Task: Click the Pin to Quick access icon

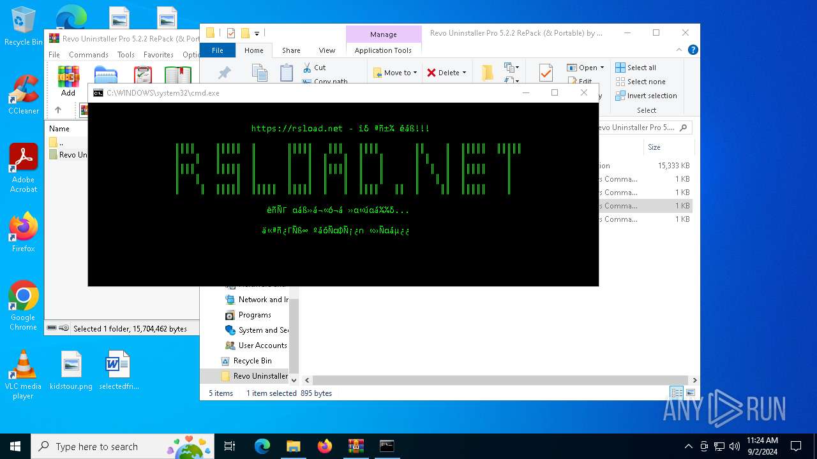Action: click(x=224, y=73)
